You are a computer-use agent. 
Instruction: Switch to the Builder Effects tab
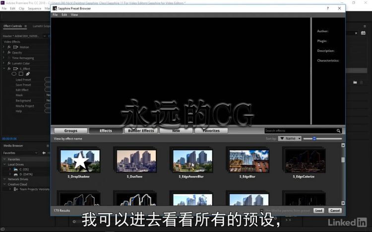(x=141, y=131)
